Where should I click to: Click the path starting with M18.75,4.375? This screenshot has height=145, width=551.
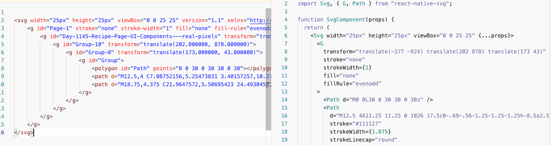coord(181,84)
